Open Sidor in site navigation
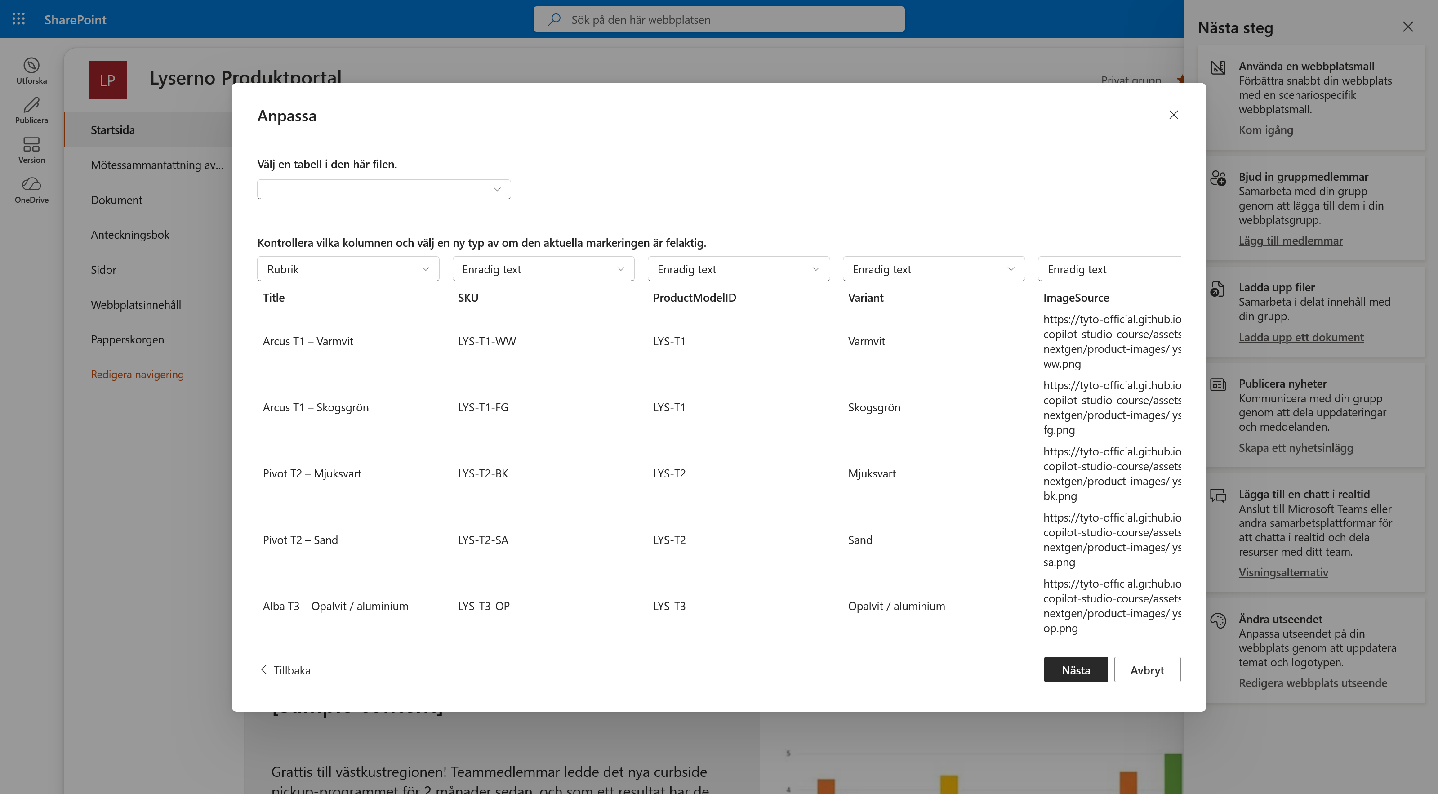The width and height of the screenshot is (1438, 794). click(x=103, y=270)
